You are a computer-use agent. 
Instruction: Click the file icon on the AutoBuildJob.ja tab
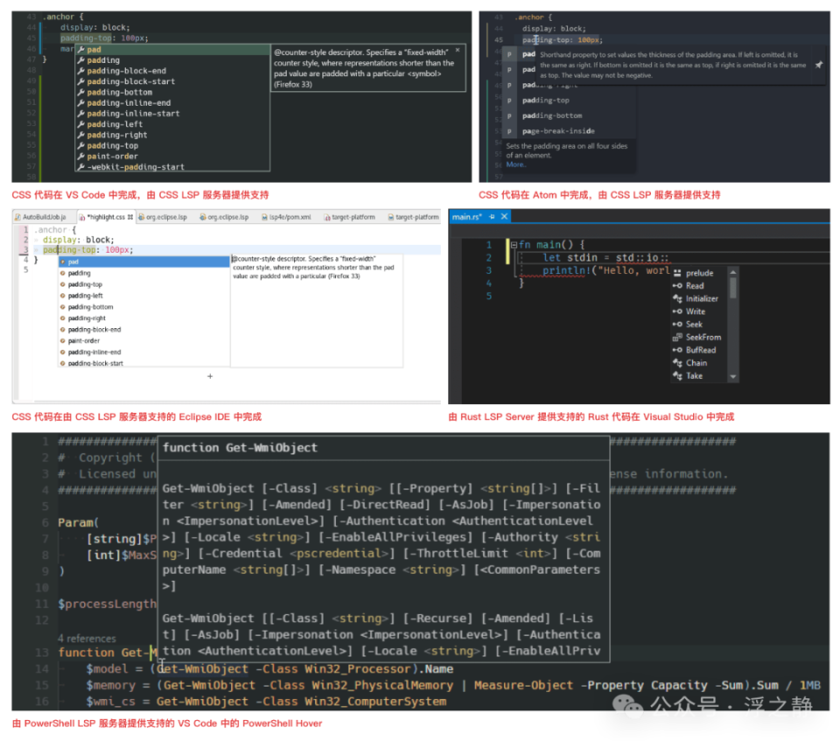17,217
